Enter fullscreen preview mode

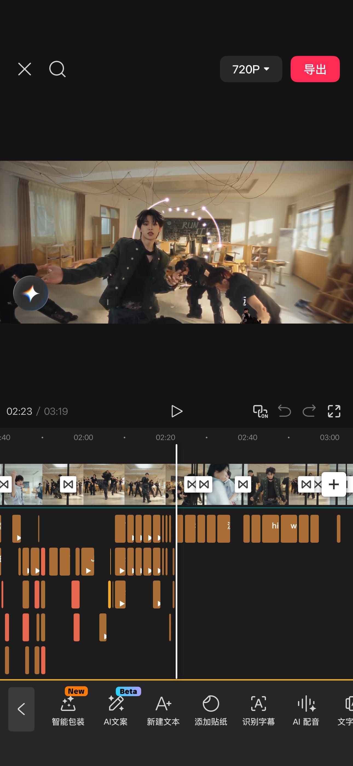[x=334, y=411]
